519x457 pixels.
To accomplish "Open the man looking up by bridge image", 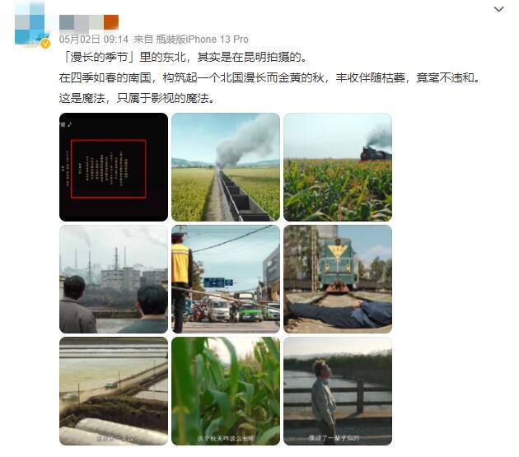I will tap(338, 391).
